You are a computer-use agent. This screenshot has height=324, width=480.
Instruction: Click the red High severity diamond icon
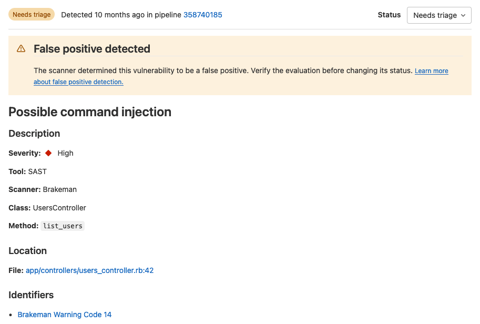coord(48,153)
